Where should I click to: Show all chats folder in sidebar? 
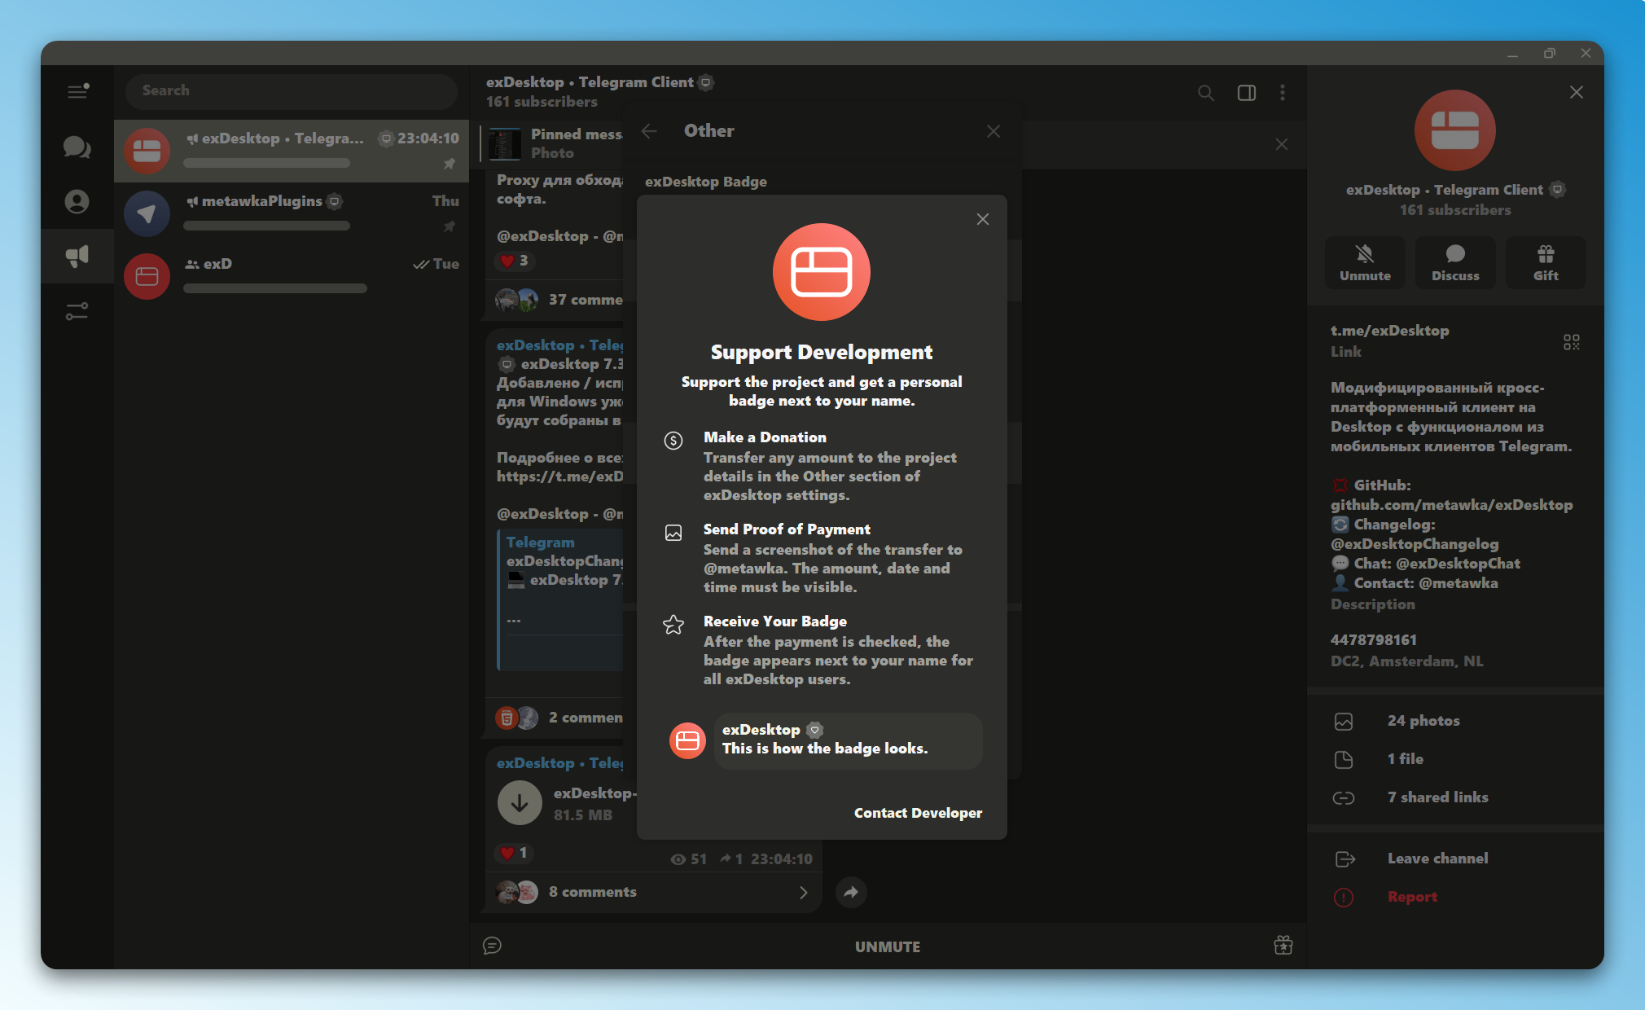(x=77, y=147)
